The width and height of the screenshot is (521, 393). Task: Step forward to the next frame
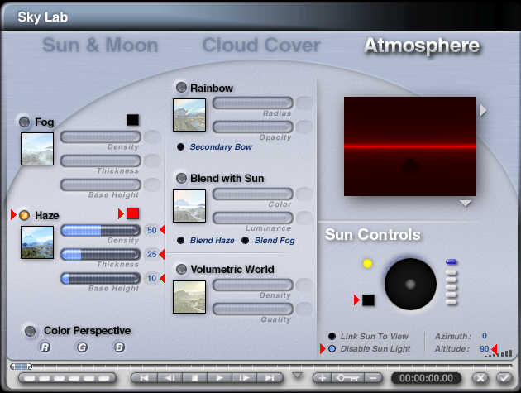click(245, 378)
